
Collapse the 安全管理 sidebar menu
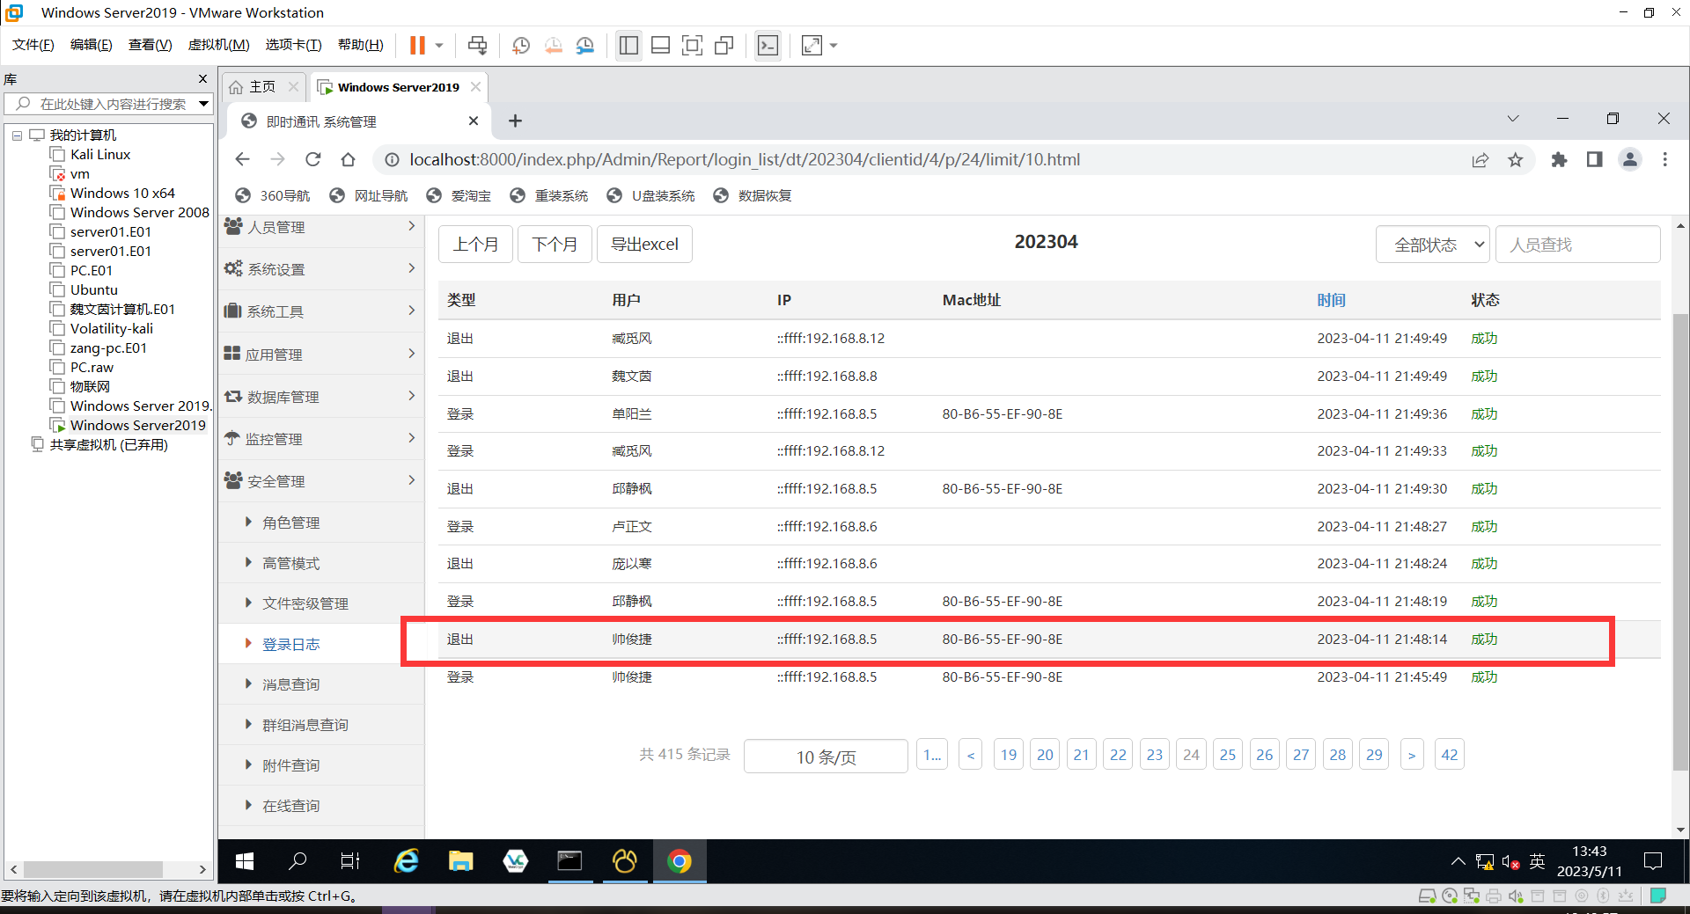pos(321,481)
